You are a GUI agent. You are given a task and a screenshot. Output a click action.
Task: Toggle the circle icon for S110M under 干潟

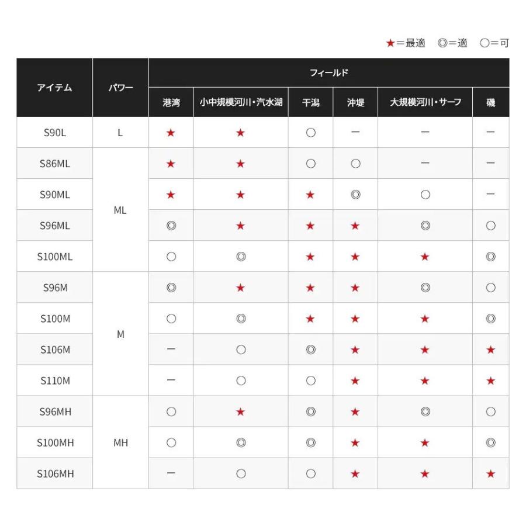310,379
